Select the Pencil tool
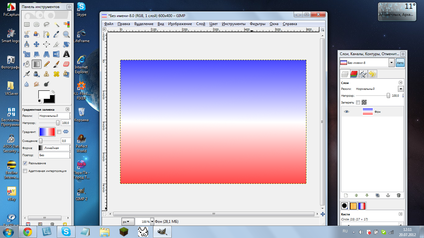Viewport: 424px width, 238px height. [47, 64]
